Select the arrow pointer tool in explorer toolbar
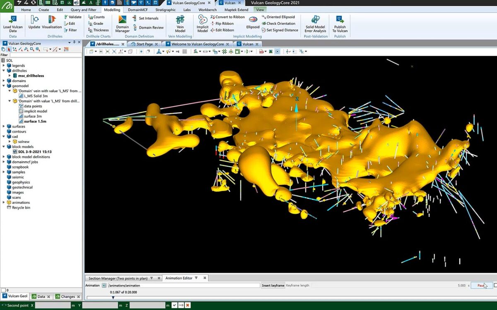This screenshot has height=310, width=497. (x=9, y=49)
